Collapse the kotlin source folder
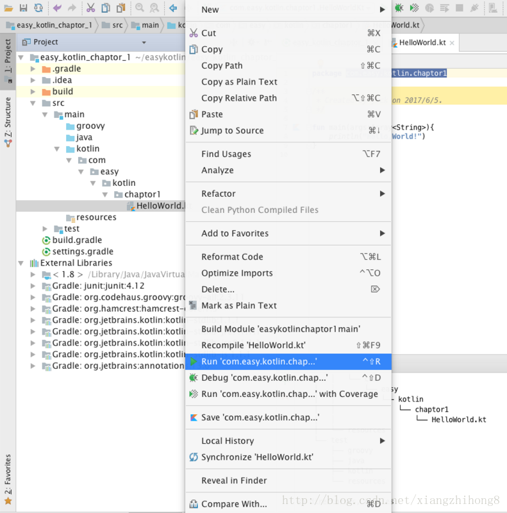This screenshot has height=513, width=507. pyautogui.click(x=57, y=149)
